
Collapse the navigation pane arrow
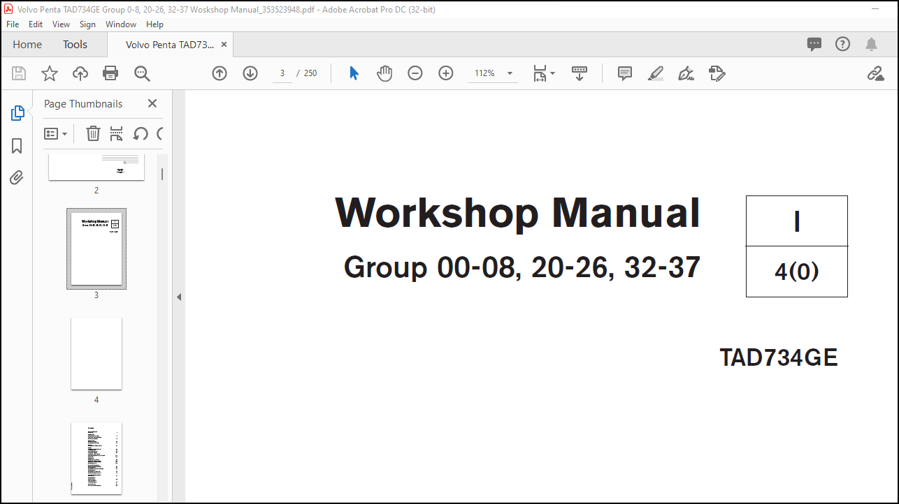click(178, 297)
